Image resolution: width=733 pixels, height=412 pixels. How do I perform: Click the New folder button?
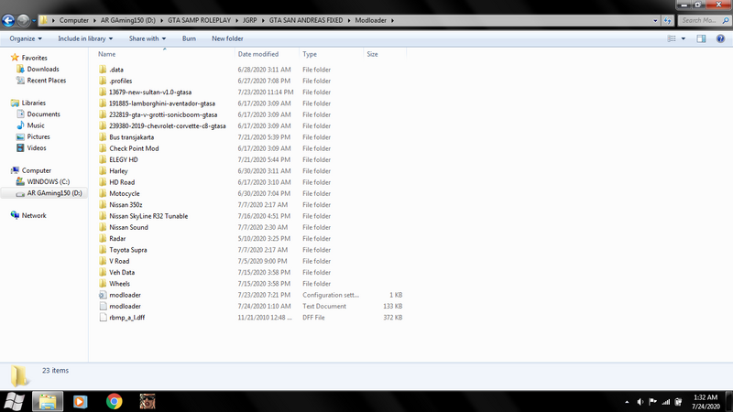coord(227,38)
